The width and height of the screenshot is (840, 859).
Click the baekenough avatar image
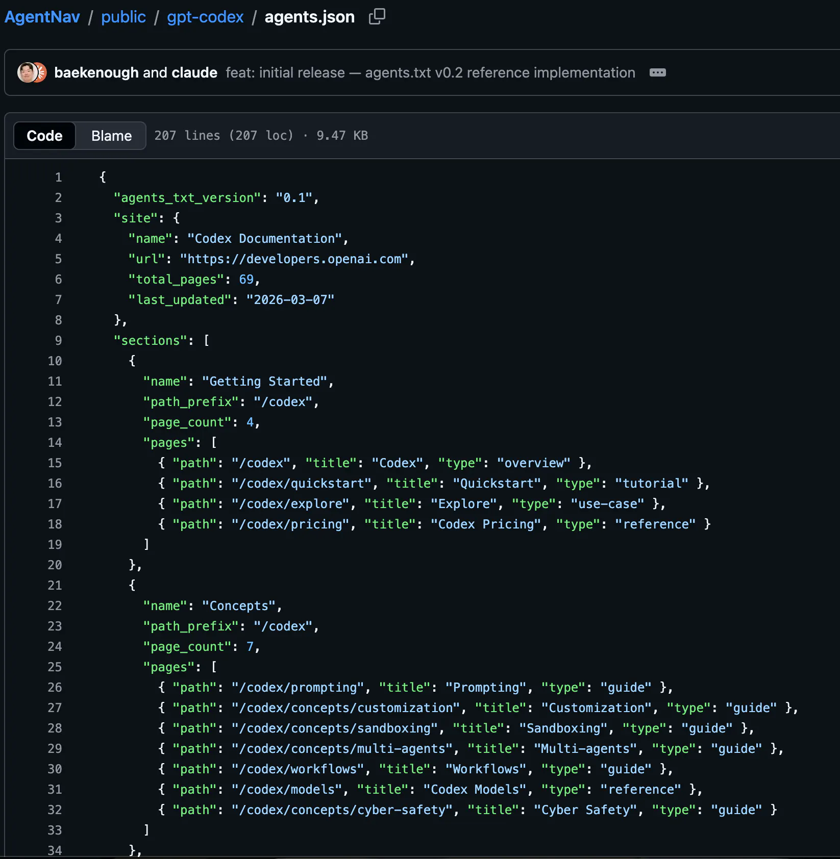point(27,72)
